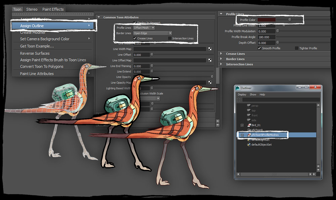Click the Outliner search input field
The width and height of the screenshot is (336, 200).
(x=281, y=100)
